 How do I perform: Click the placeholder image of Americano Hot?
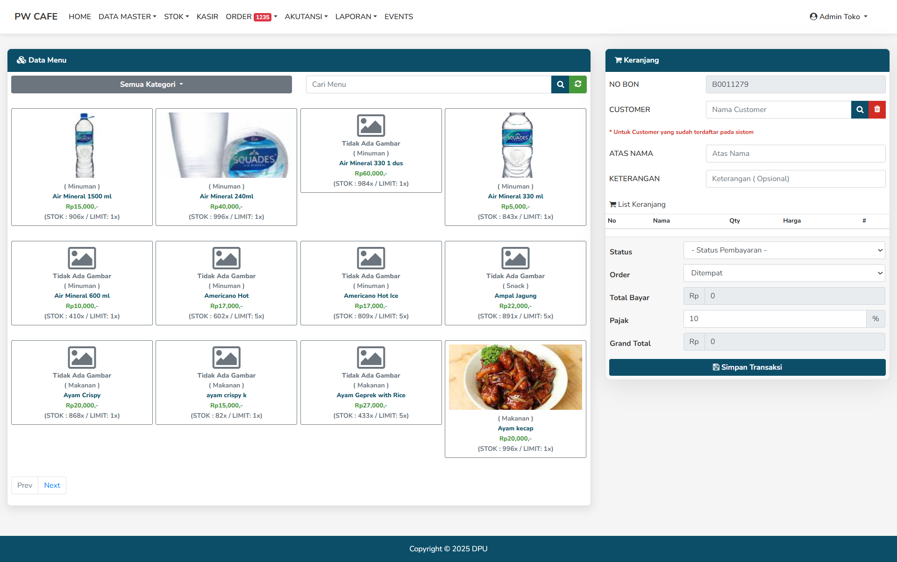pyautogui.click(x=226, y=258)
